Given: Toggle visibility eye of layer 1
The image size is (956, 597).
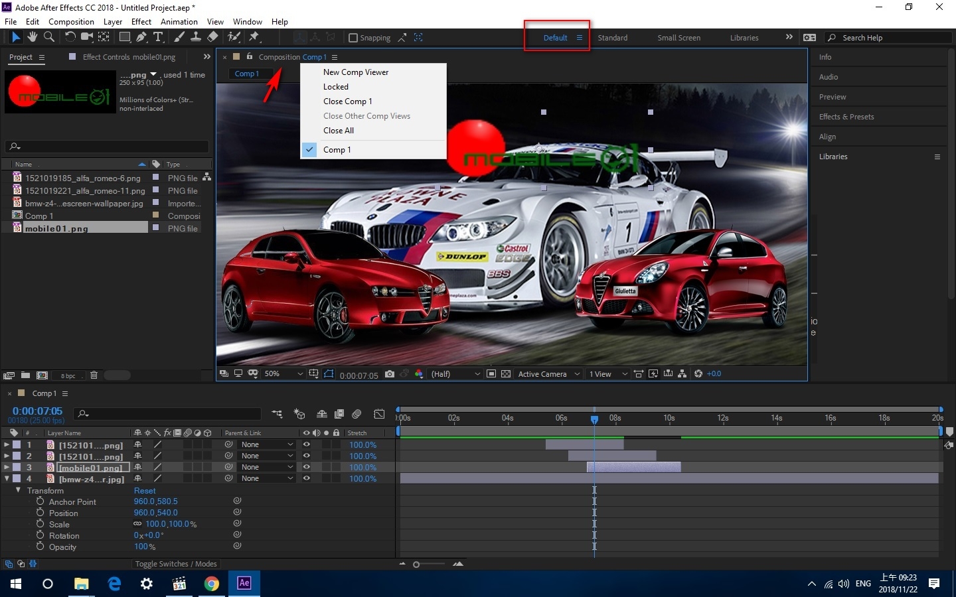Looking at the screenshot, I should pyautogui.click(x=307, y=444).
